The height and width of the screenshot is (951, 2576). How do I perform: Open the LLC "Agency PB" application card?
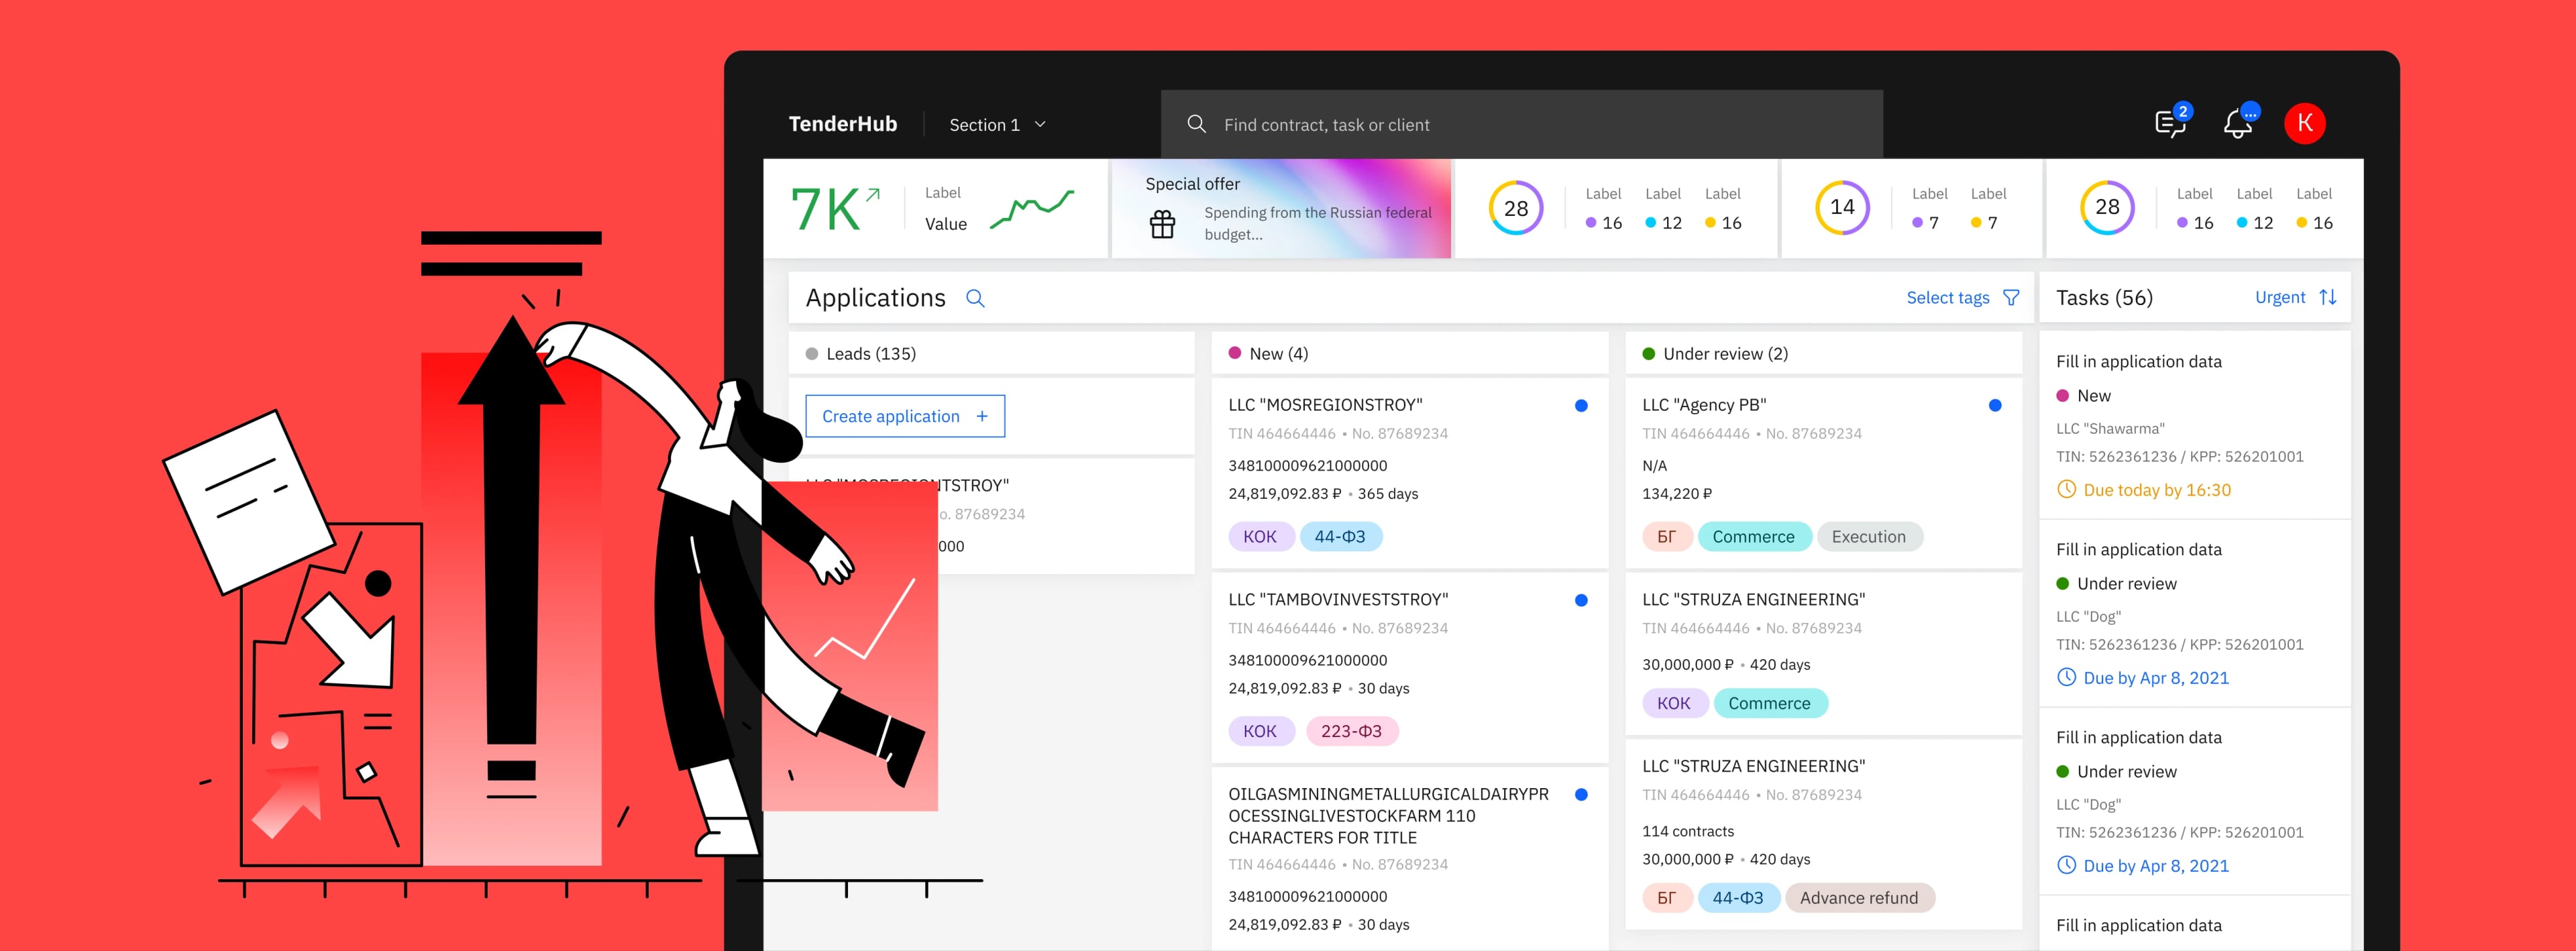(1824, 472)
